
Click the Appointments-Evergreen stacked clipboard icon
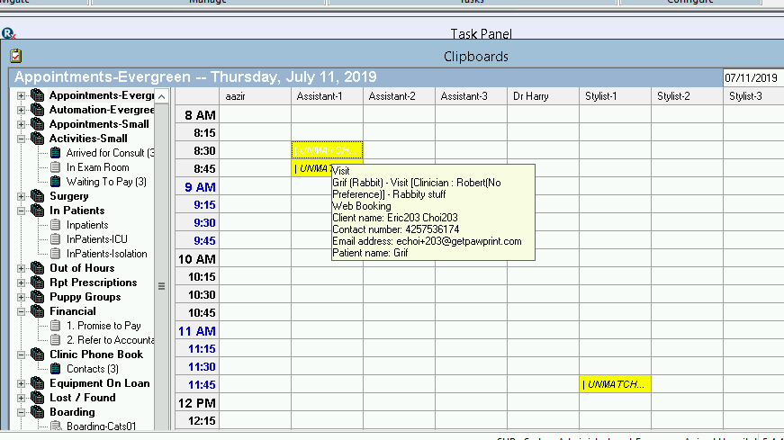pyautogui.click(x=37, y=95)
